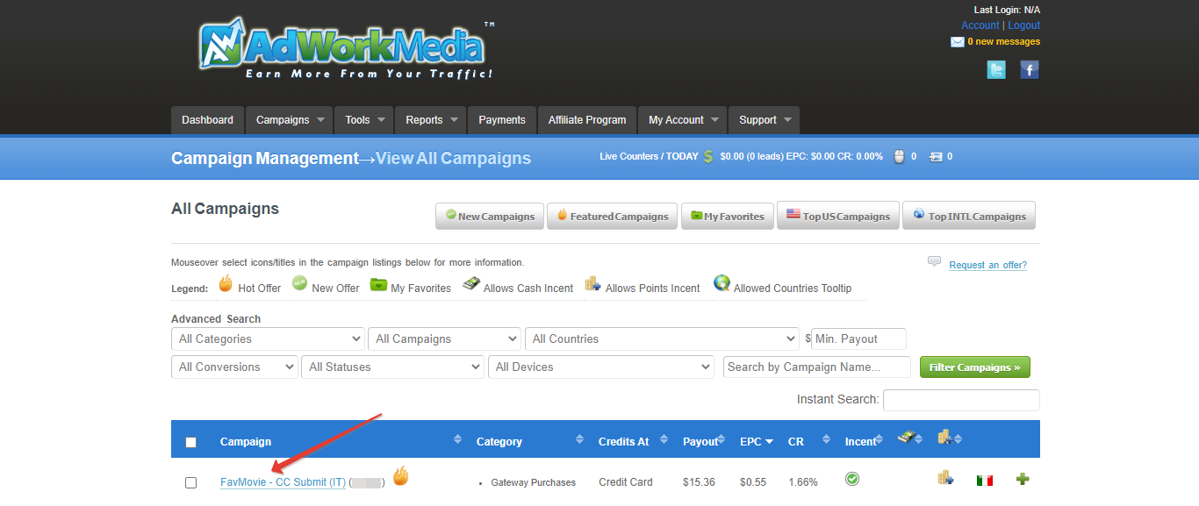Viewport: 1199px width, 506px height.
Task: Check the checkbox for FavMovie campaign
Action: [190, 481]
